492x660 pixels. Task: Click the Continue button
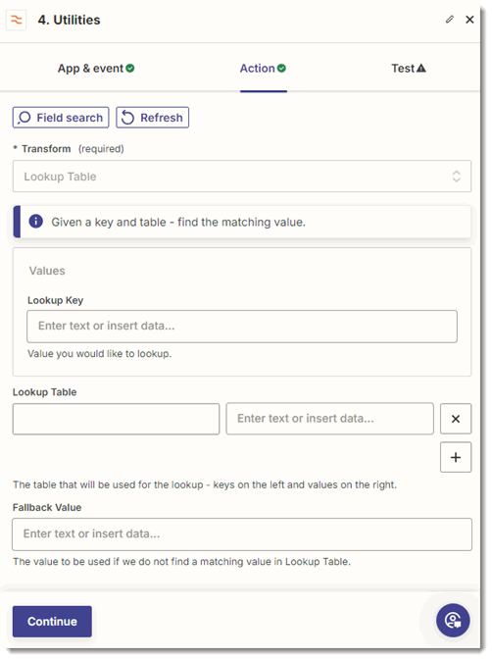tap(52, 622)
